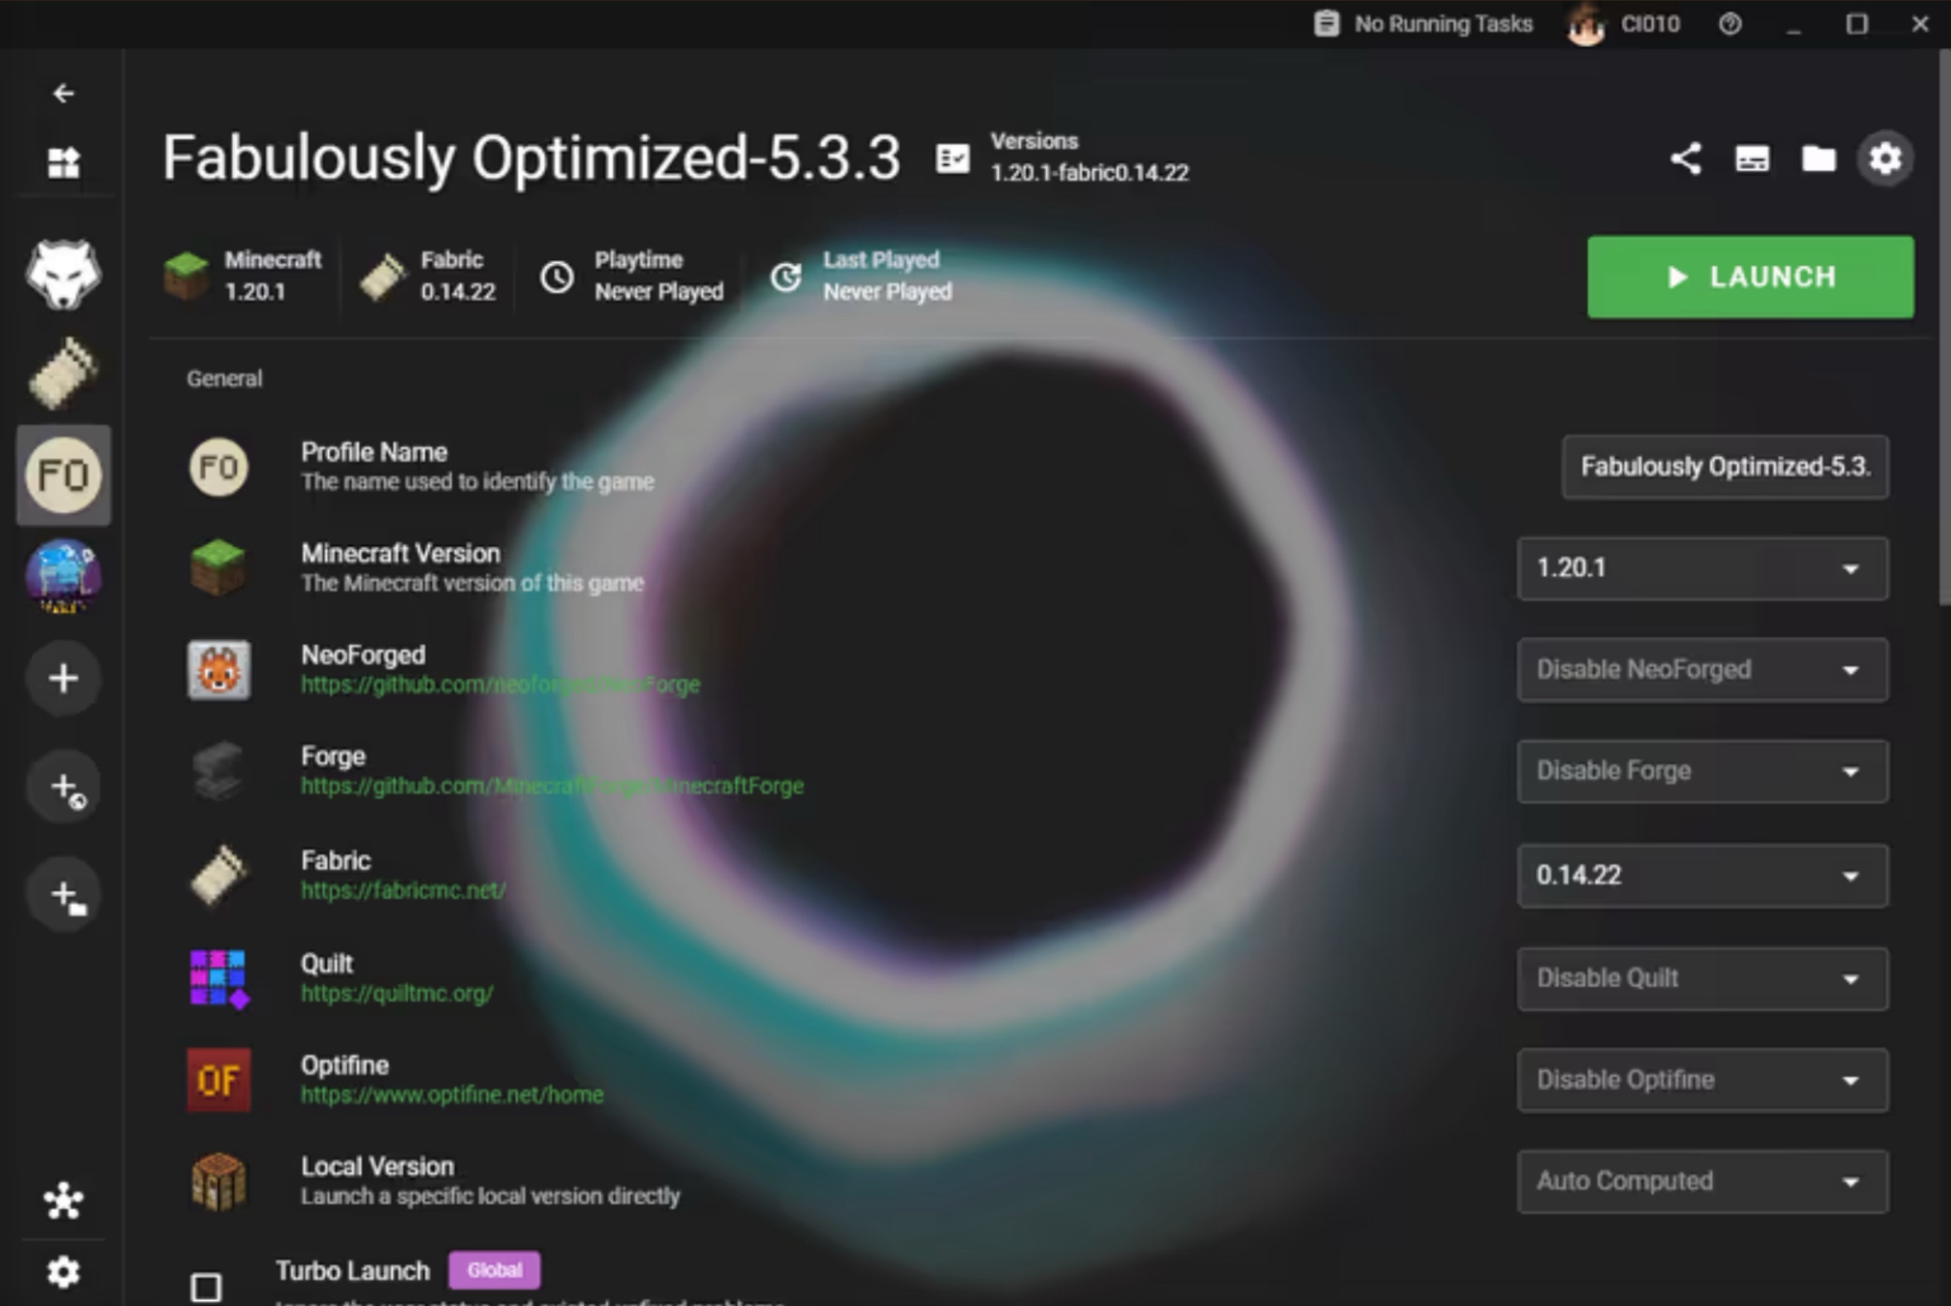
Task: Select the FO instance in sidebar
Action: point(63,475)
